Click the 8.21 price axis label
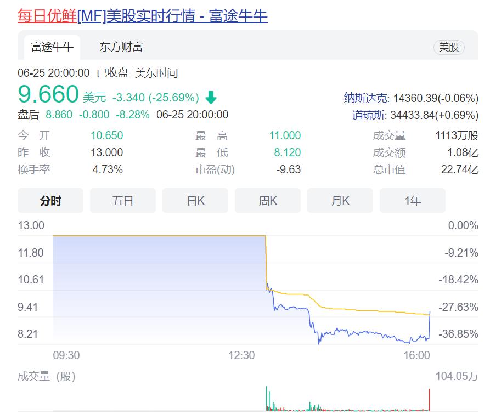Screen dimensions: 490x414 click(x=27, y=334)
